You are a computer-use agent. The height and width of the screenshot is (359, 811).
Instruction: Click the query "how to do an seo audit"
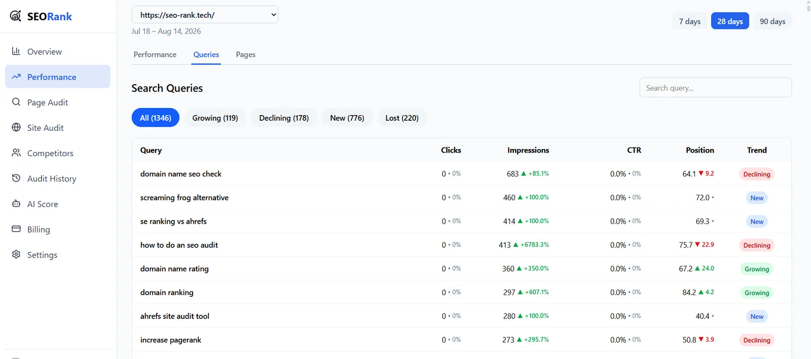[x=179, y=245]
